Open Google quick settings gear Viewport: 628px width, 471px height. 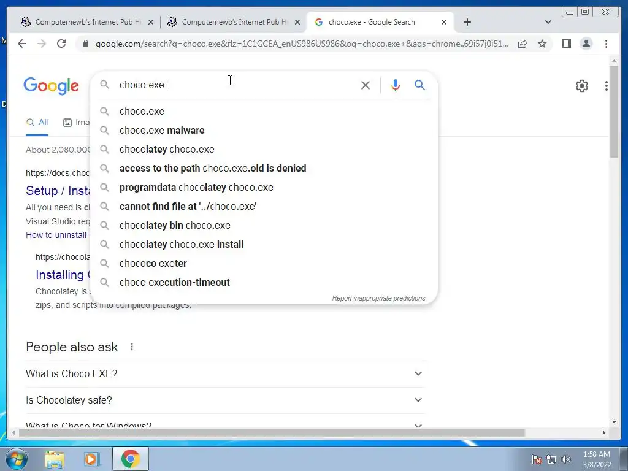581,85
